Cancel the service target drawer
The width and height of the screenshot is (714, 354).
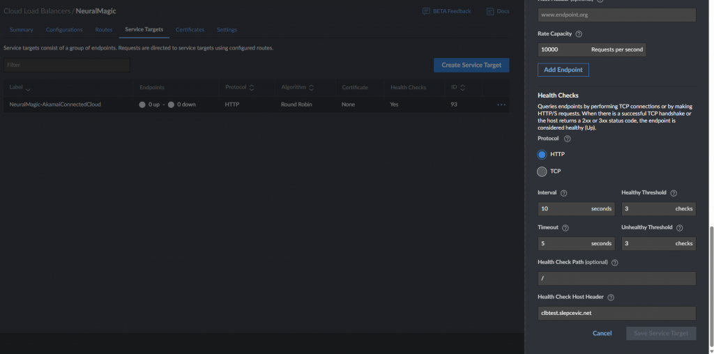click(x=602, y=334)
